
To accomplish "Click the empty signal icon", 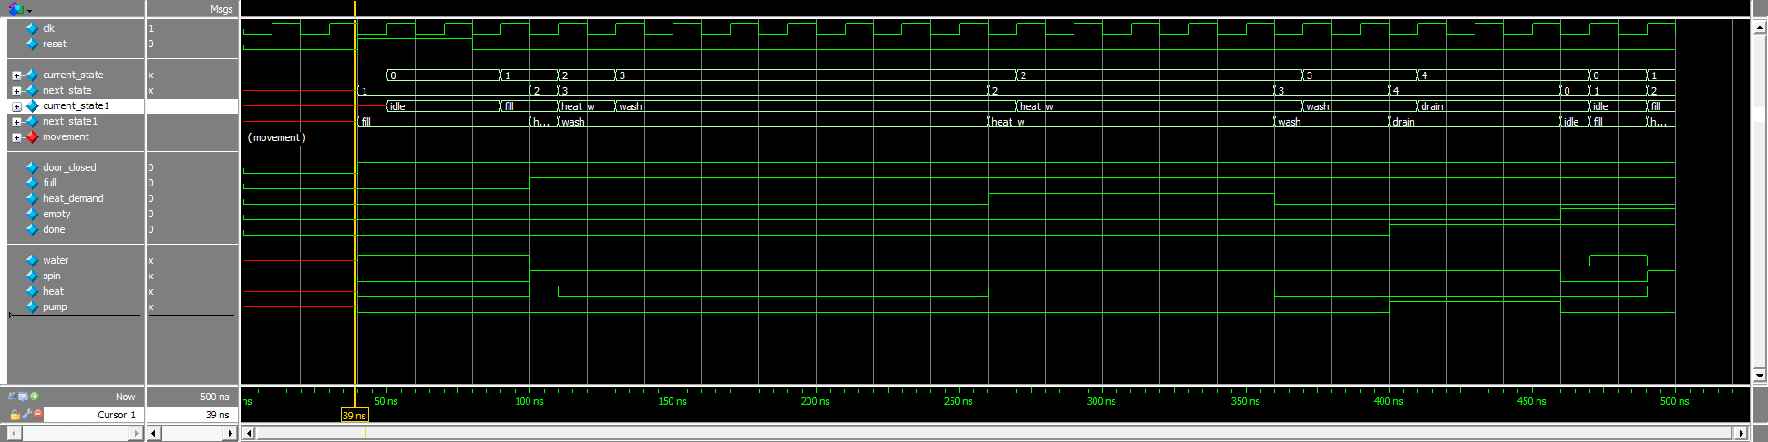I will (32, 214).
